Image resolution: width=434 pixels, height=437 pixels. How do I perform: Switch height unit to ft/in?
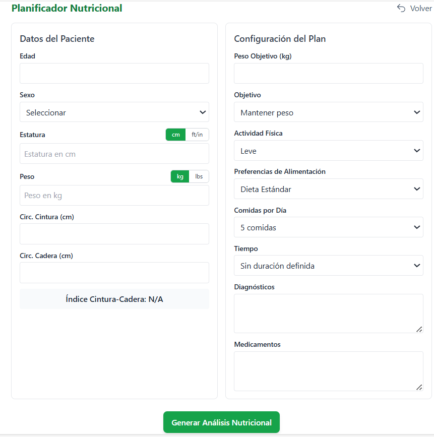(x=197, y=135)
